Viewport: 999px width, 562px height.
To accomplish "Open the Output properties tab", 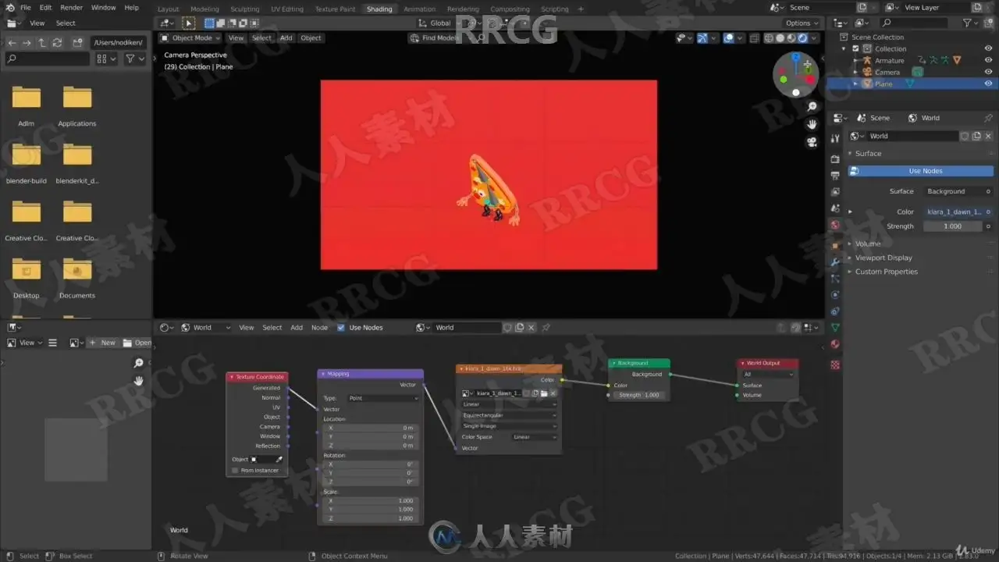I will [x=835, y=175].
